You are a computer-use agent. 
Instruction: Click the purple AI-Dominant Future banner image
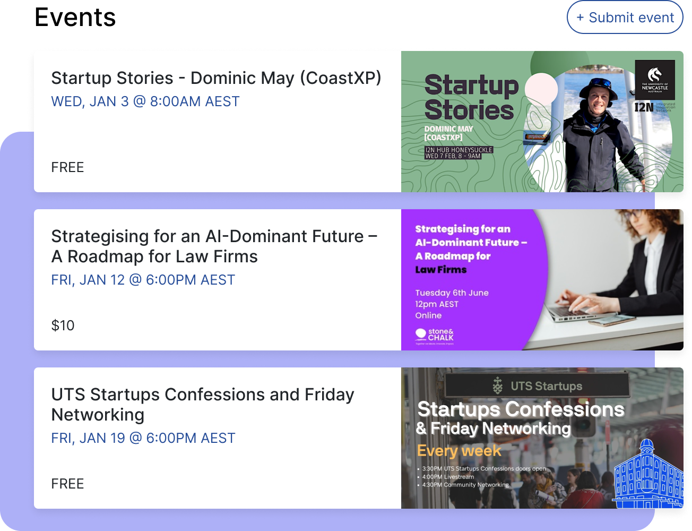tap(542, 280)
